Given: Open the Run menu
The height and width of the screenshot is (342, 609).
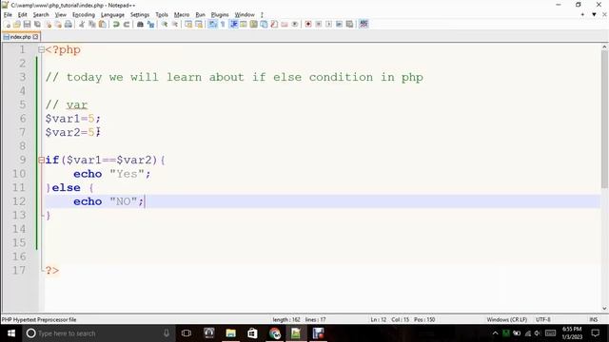Looking at the screenshot, I should pos(200,15).
